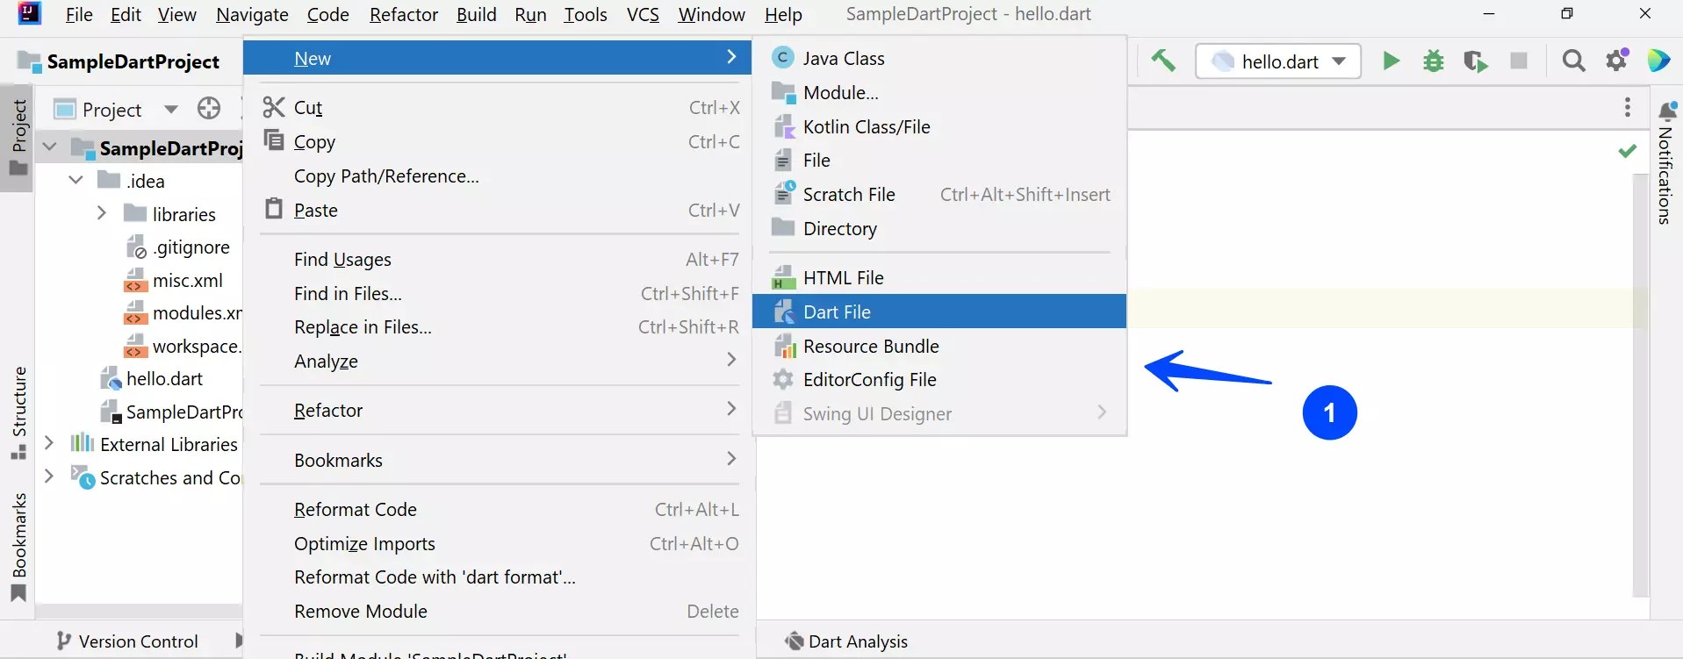Click the editor tab options kebab icon
Viewport: 1683px width, 659px height.
(1628, 107)
